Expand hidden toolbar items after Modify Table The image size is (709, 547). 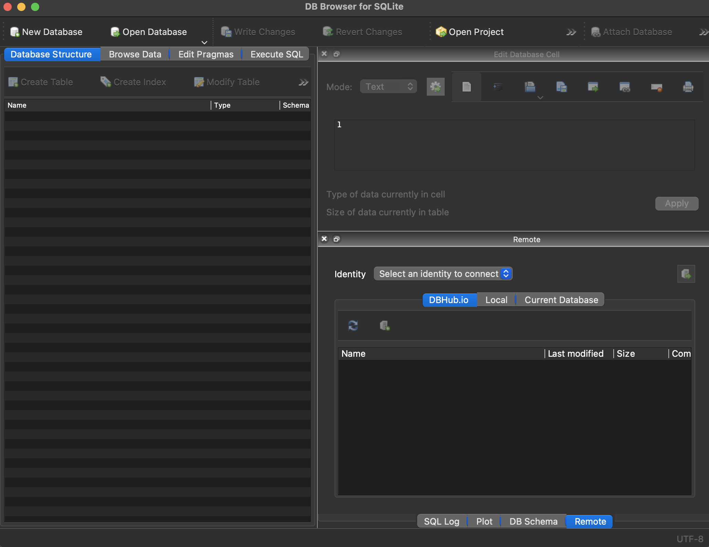(303, 82)
